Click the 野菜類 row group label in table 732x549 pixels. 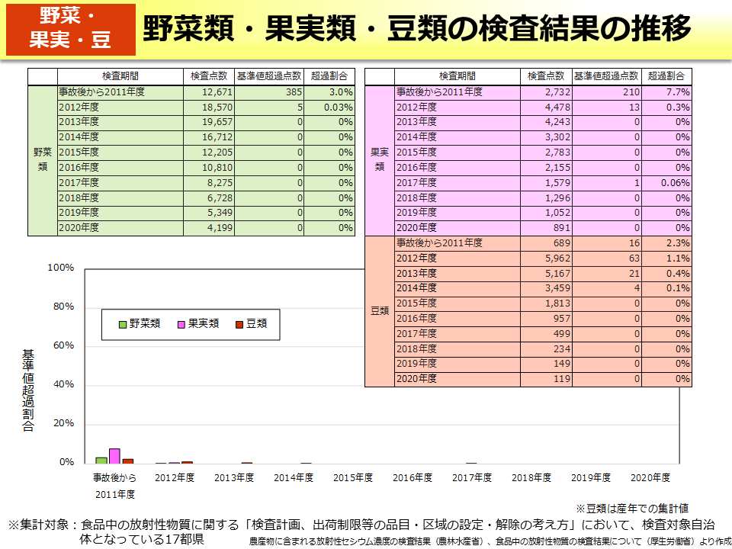43,159
